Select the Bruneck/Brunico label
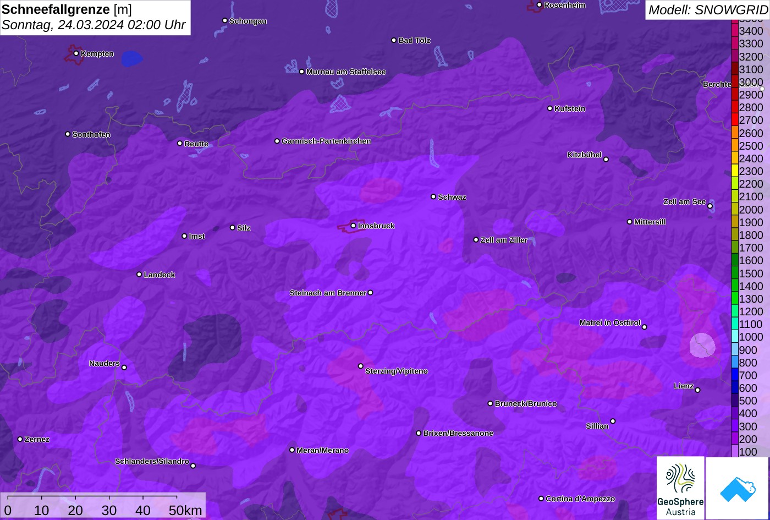Image resolution: width=770 pixels, height=520 pixels. pyautogui.click(x=526, y=403)
